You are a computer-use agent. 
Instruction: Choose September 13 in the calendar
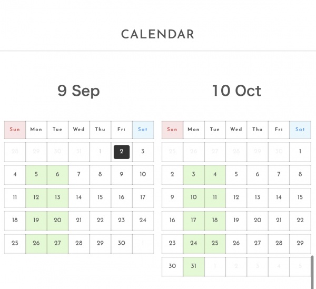[57, 197]
